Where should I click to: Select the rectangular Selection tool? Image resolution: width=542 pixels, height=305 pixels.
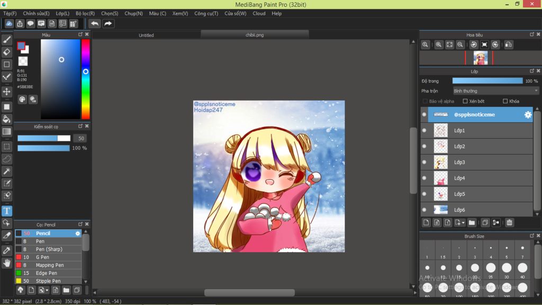click(x=6, y=147)
